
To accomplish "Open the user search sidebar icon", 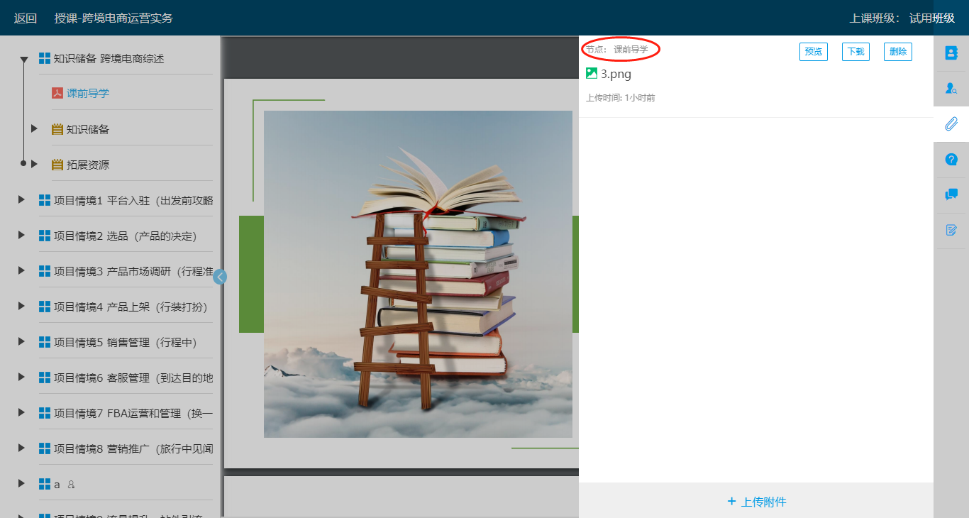I will 951,89.
